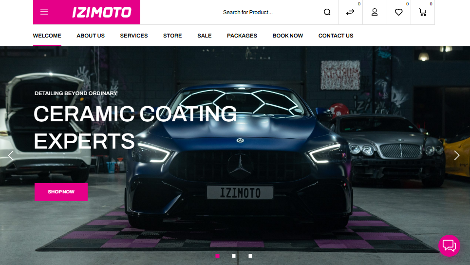Click the DETAILING BEYOND ORDINARY text
470x265 pixels.
(76, 93)
